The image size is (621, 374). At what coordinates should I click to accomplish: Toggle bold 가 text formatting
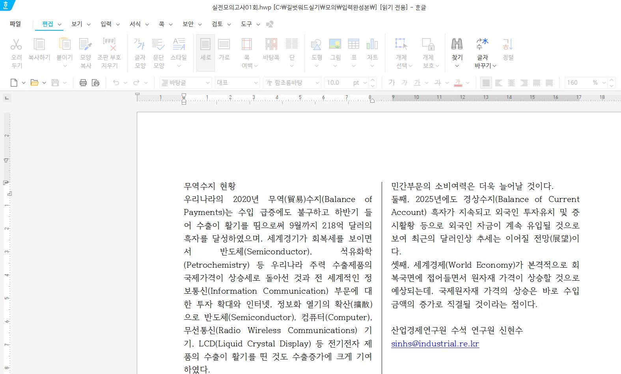[x=392, y=83]
